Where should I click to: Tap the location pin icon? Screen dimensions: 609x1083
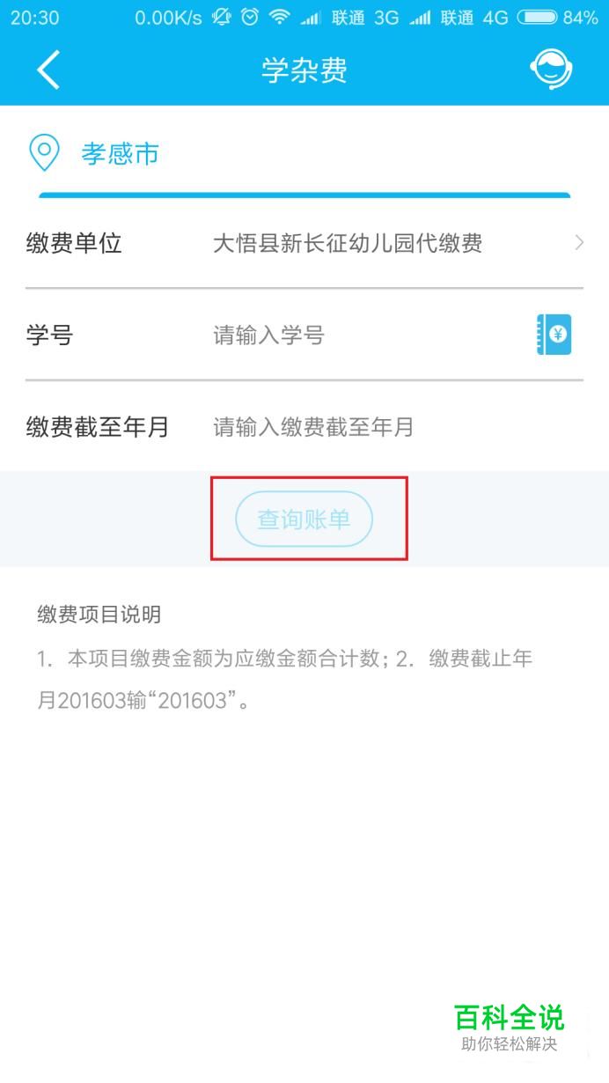[44, 153]
